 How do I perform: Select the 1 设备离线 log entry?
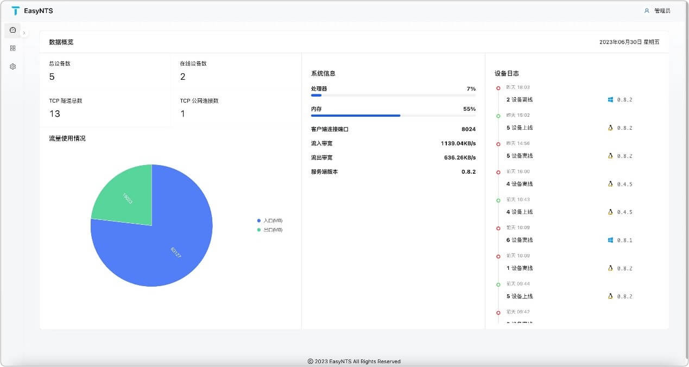(520, 268)
